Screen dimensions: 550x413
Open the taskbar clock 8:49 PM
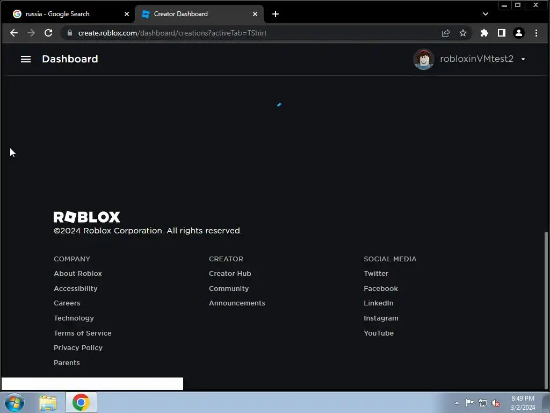pos(523,403)
